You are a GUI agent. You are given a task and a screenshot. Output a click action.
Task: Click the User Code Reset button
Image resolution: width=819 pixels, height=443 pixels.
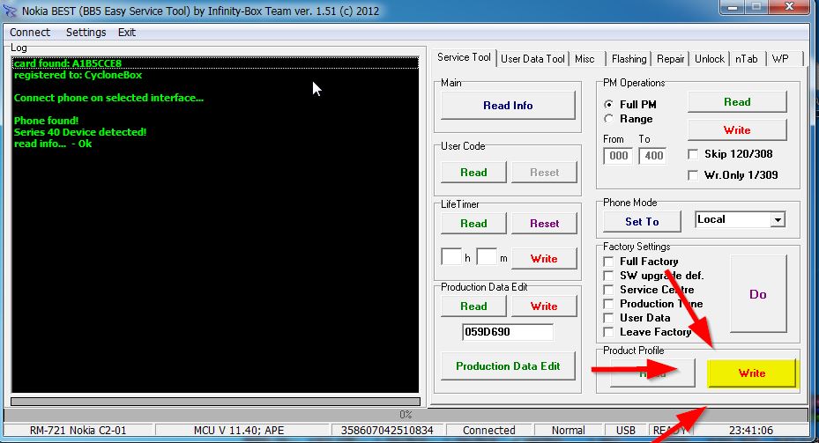(544, 173)
